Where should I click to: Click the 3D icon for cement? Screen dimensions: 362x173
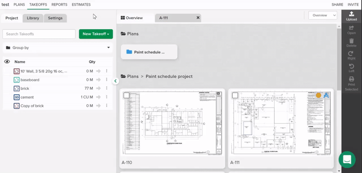(x=16, y=97)
